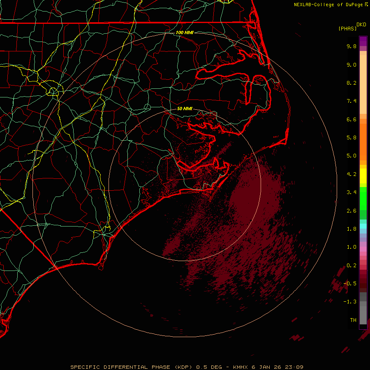Pick the cyan swatch beside 1.8
This screenshot has height=370, width=370.
[363, 226]
